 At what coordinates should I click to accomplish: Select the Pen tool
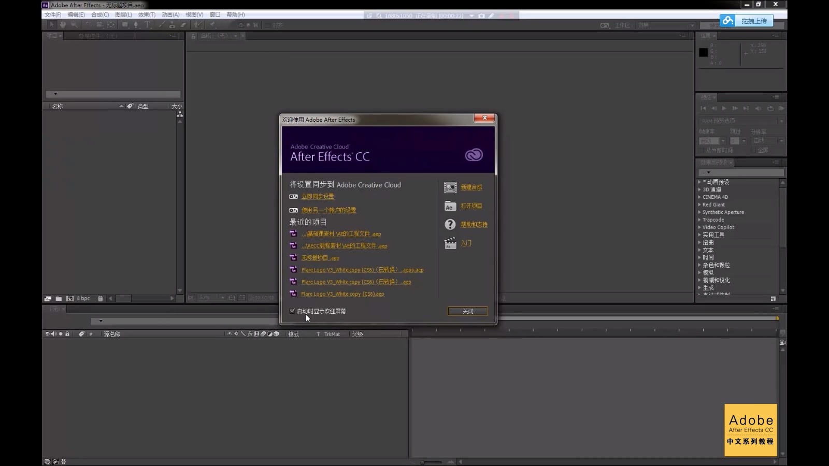click(x=136, y=24)
